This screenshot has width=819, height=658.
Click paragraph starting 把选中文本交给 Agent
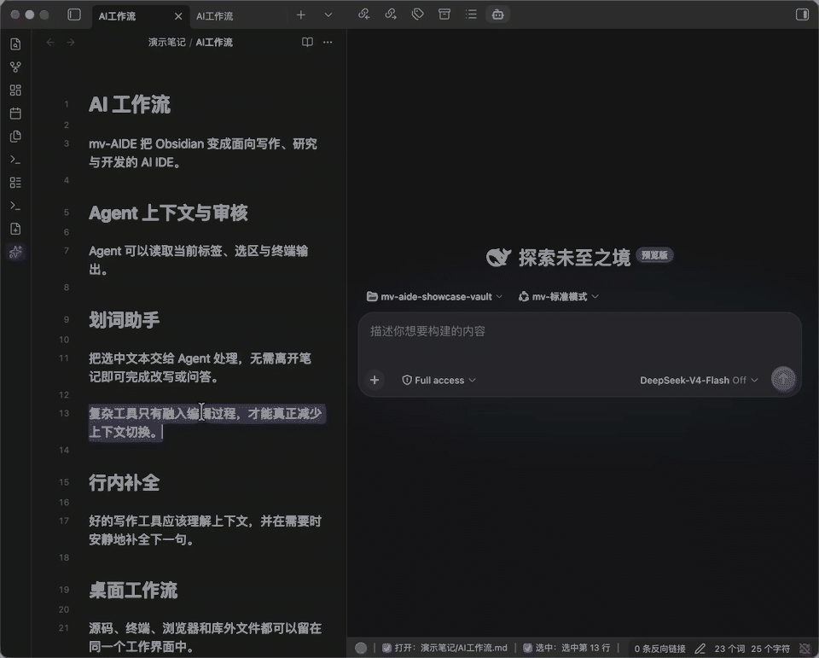pos(200,368)
